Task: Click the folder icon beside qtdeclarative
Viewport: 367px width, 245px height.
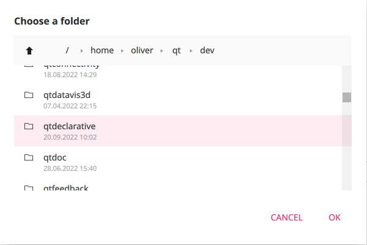Action: [29, 126]
